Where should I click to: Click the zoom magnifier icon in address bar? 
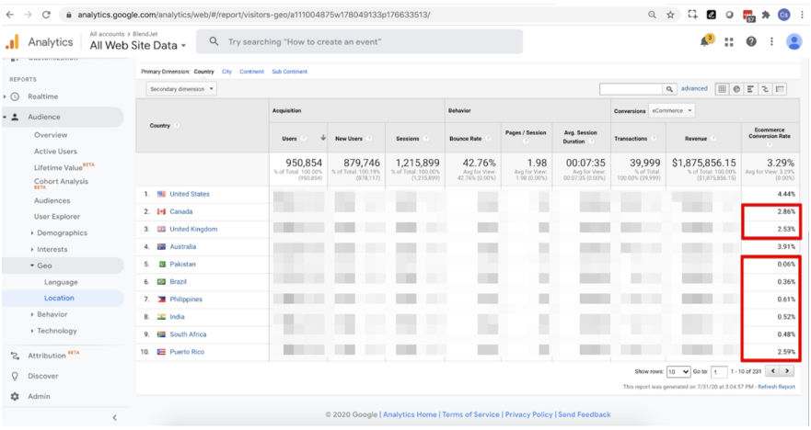pos(653,15)
